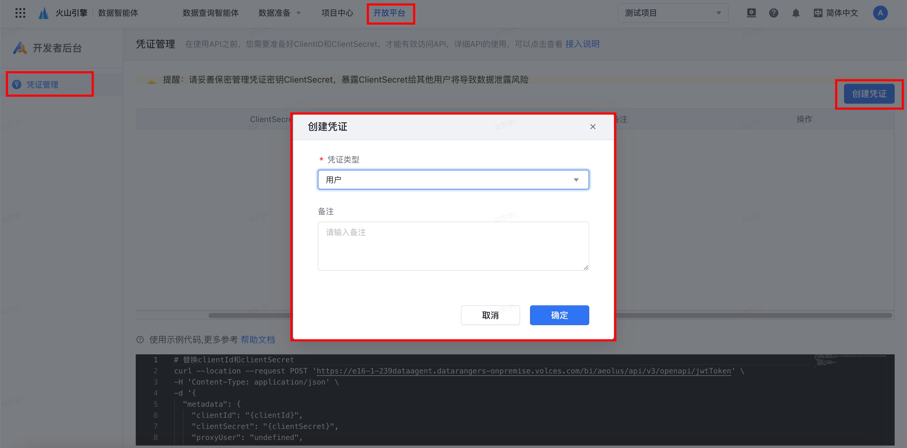Click the Volcano Engine logo icon
Screen dimensions: 907x448
[x=44, y=13]
